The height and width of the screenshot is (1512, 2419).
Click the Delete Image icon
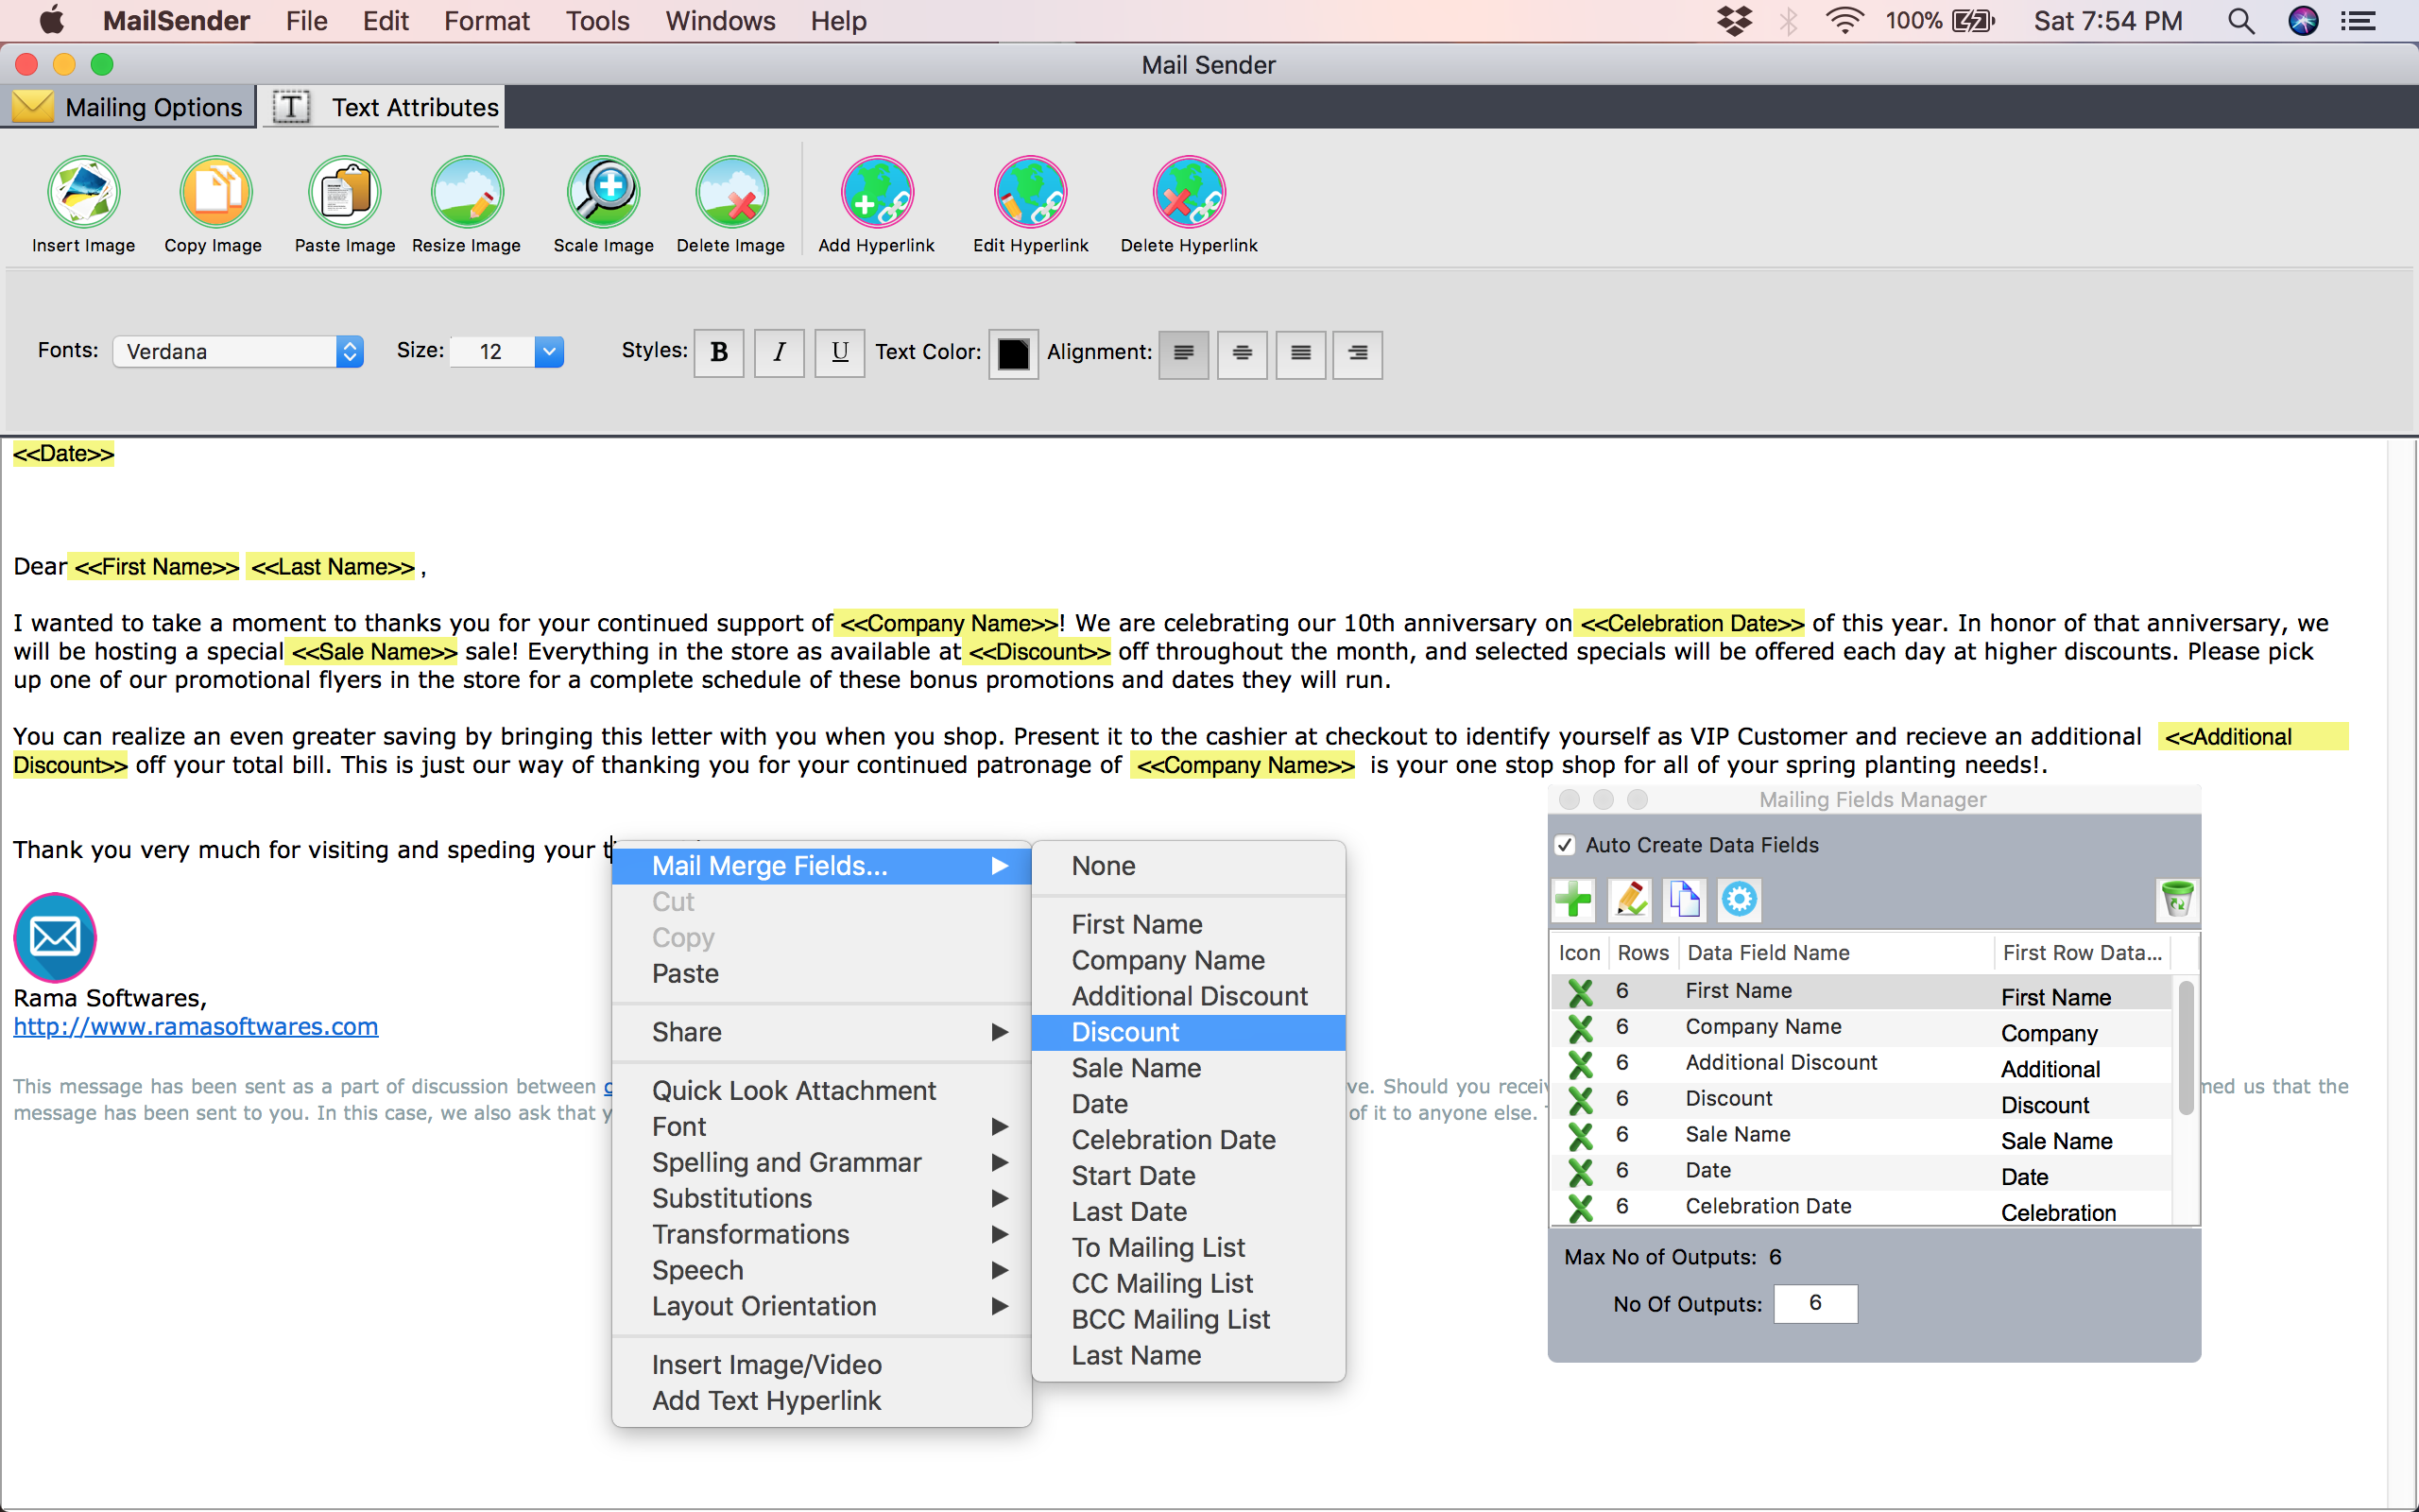731,191
